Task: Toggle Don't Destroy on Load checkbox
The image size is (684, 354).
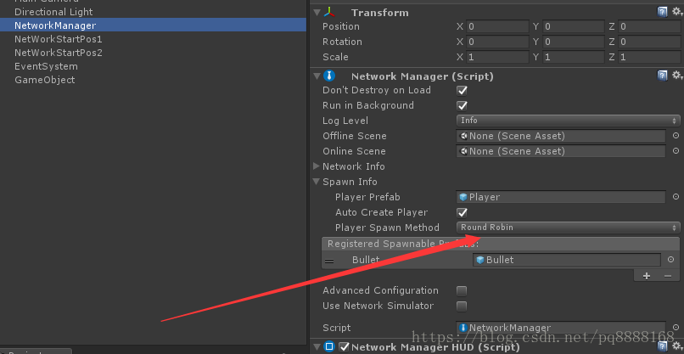Action: (x=462, y=90)
